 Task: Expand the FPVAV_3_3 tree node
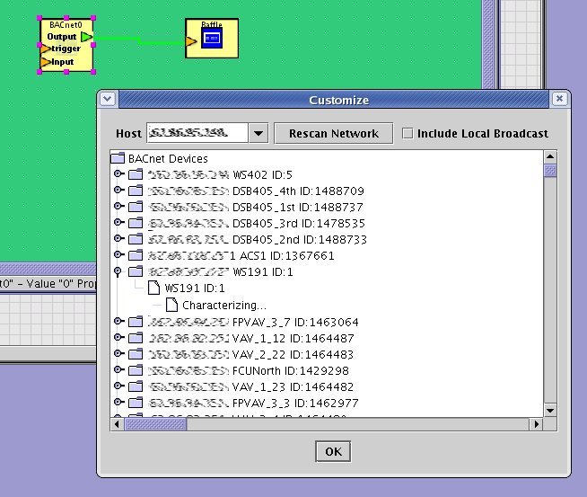118,402
